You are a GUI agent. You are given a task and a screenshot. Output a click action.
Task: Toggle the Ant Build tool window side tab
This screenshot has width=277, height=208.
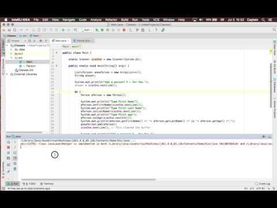(x=275, y=66)
